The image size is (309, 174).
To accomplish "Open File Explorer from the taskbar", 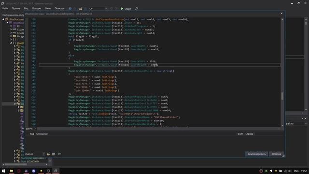I will (x=12, y=171).
